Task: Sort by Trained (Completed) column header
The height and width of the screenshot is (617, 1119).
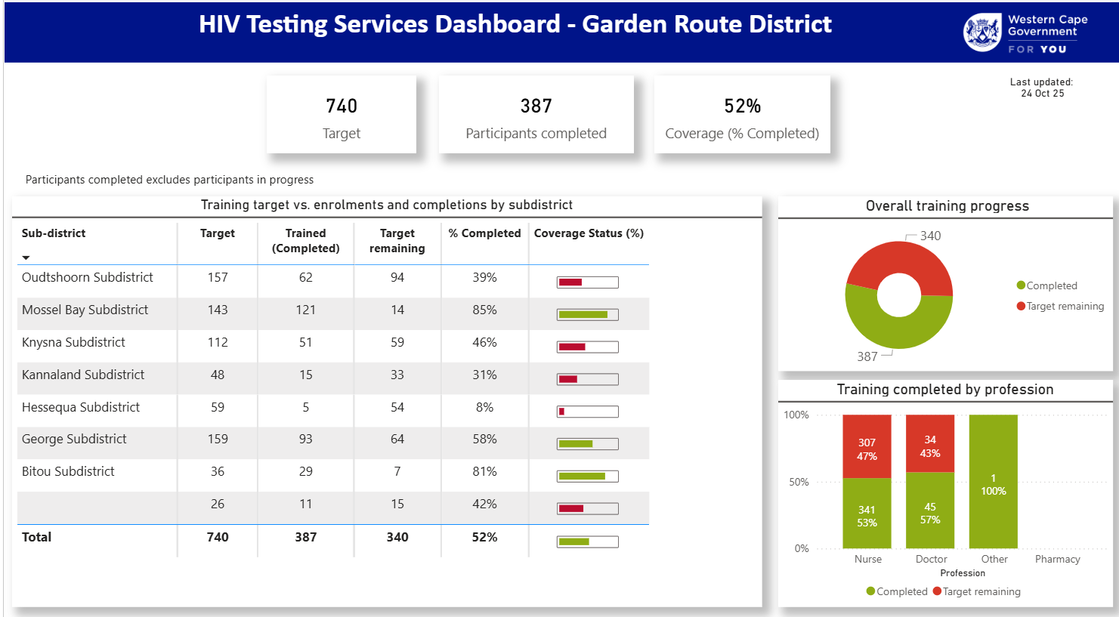Action: (305, 240)
